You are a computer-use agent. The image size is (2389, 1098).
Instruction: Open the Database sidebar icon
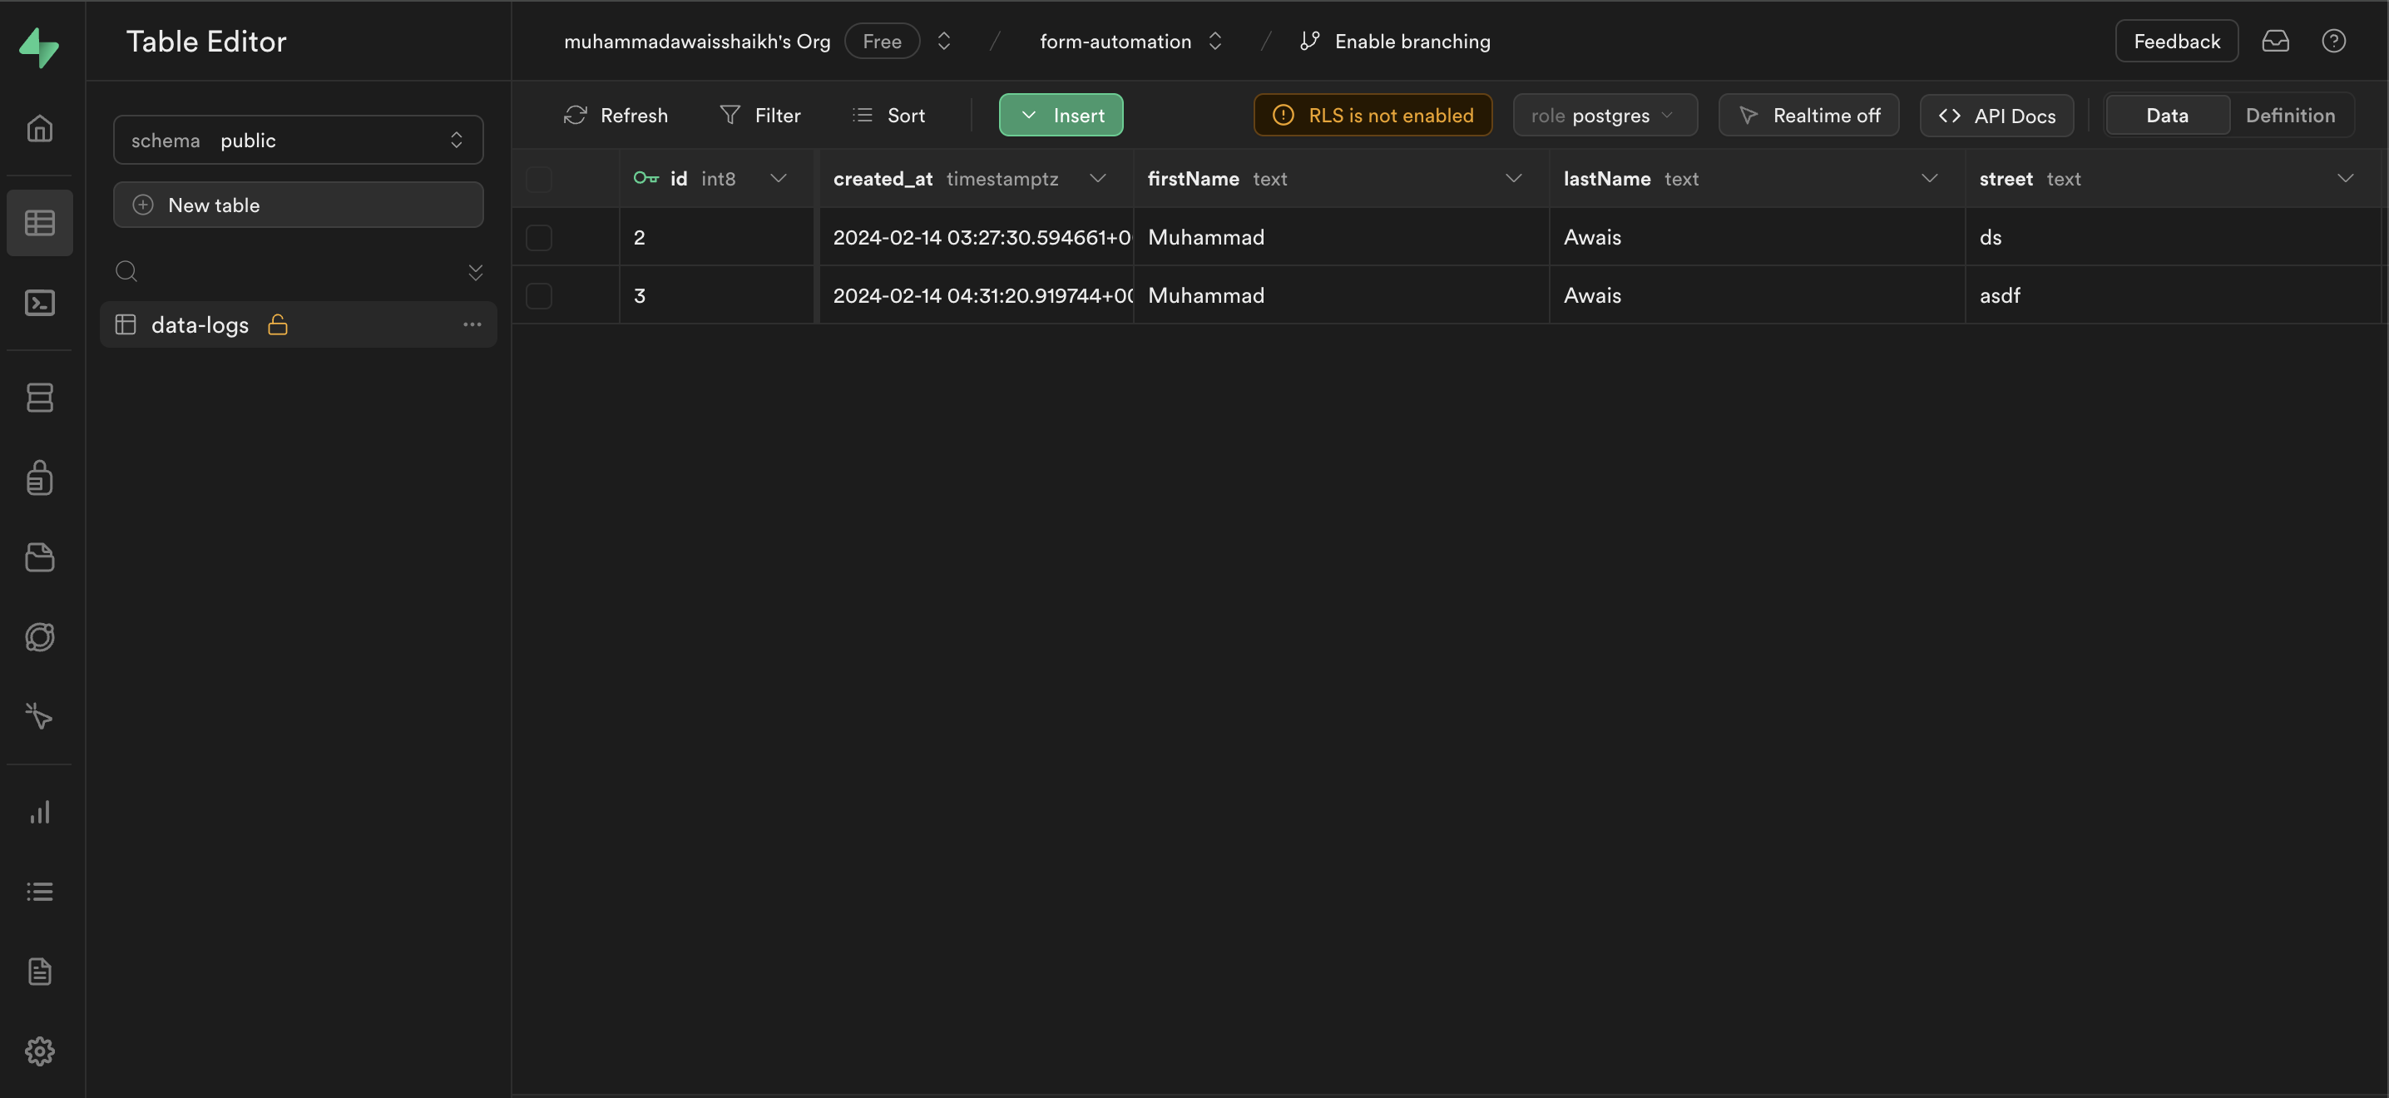[x=40, y=398]
